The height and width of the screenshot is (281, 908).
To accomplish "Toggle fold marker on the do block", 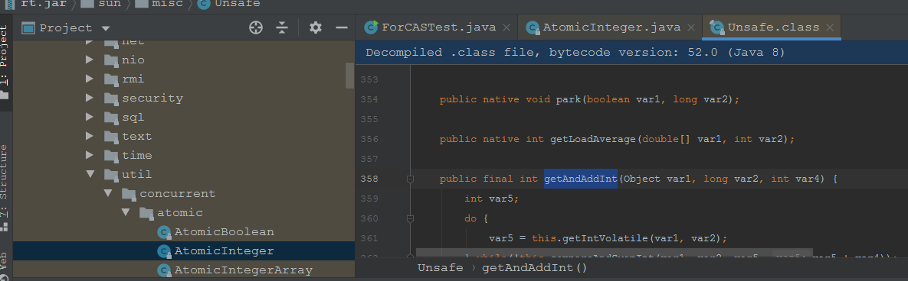I will click(411, 218).
